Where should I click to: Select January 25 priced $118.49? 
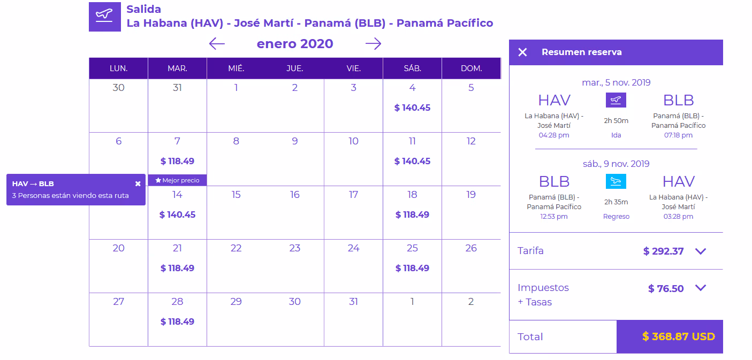(x=412, y=266)
